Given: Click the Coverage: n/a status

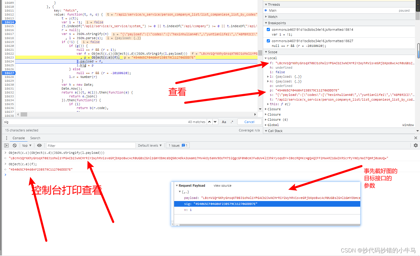Looking at the screenshot, I should pos(249,130).
